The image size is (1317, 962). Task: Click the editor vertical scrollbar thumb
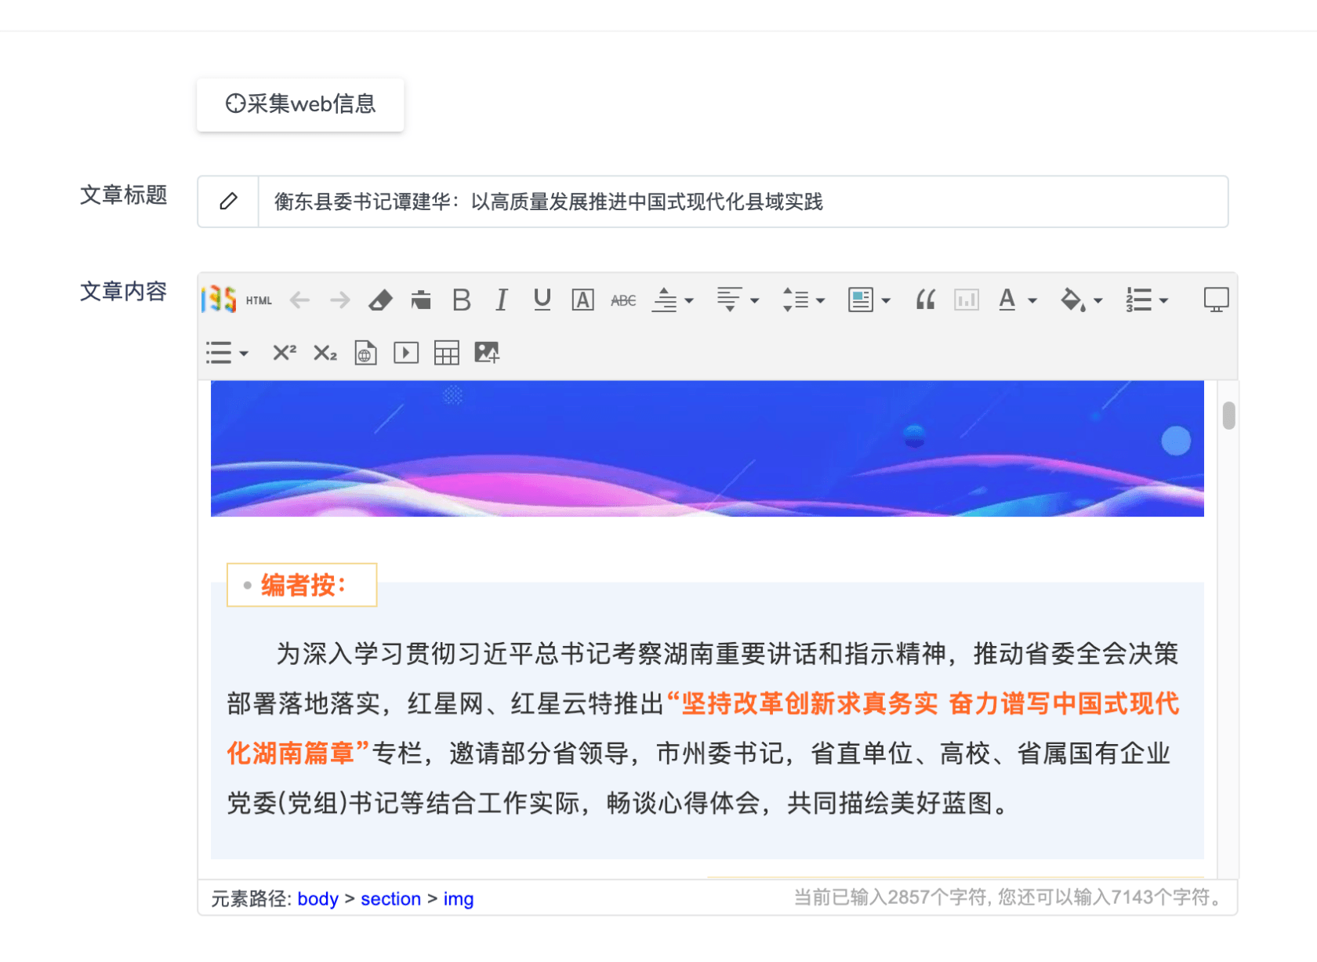point(1228,416)
